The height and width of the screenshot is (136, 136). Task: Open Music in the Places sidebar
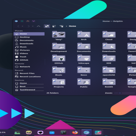tap(29, 47)
